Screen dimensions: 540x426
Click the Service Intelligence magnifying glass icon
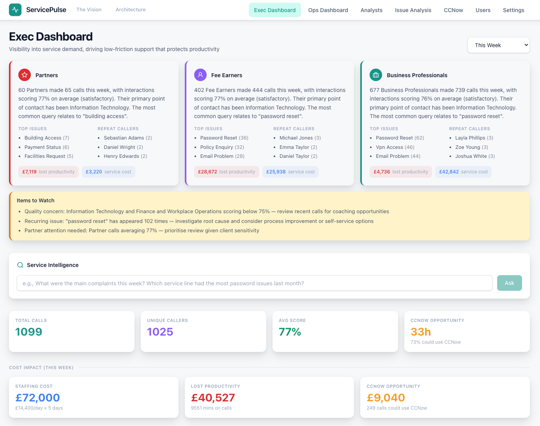pyautogui.click(x=20, y=265)
